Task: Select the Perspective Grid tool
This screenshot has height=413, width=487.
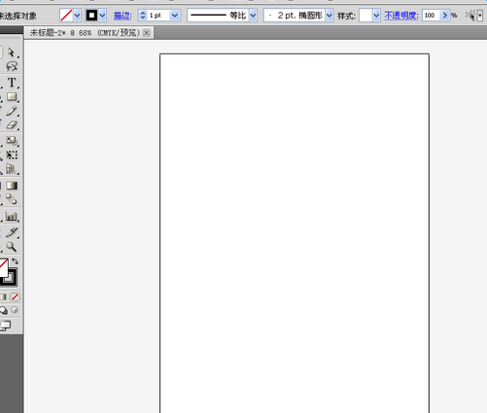Action: tap(12, 169)
